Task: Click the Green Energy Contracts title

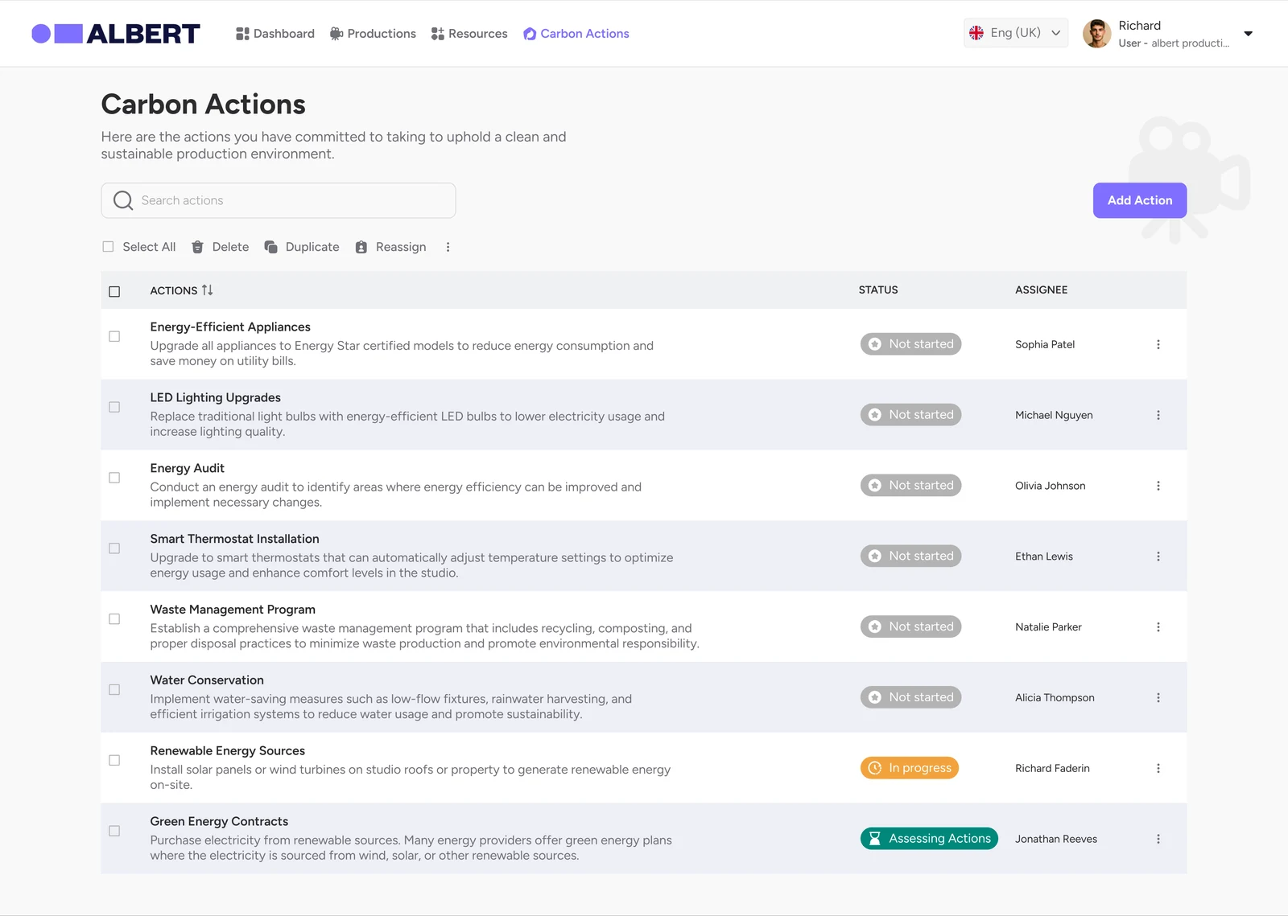Action: coord(219,822)
